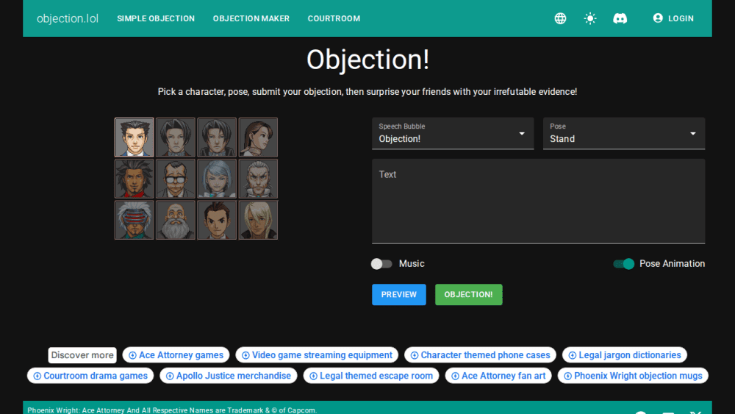Viewport: 735px width, 414px height.
Task: Go to objection.lol home logo
Action: 68,18
